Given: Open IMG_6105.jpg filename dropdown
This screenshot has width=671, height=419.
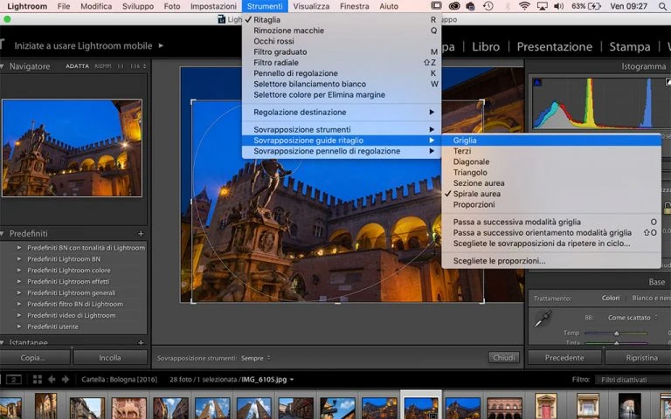Looking at the screenshot, I should coord(268,379).
